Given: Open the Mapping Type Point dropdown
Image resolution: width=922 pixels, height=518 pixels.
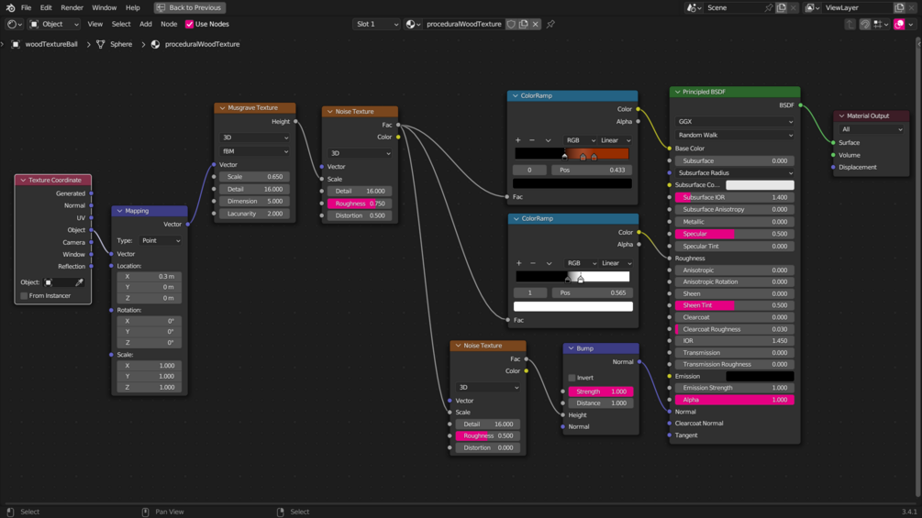Looking at the screenshot, I should click(161, 241).
